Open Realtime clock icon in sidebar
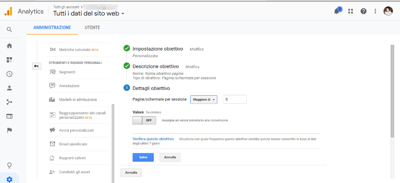Viewport: 400px width, 183px height. pos(9,74)
